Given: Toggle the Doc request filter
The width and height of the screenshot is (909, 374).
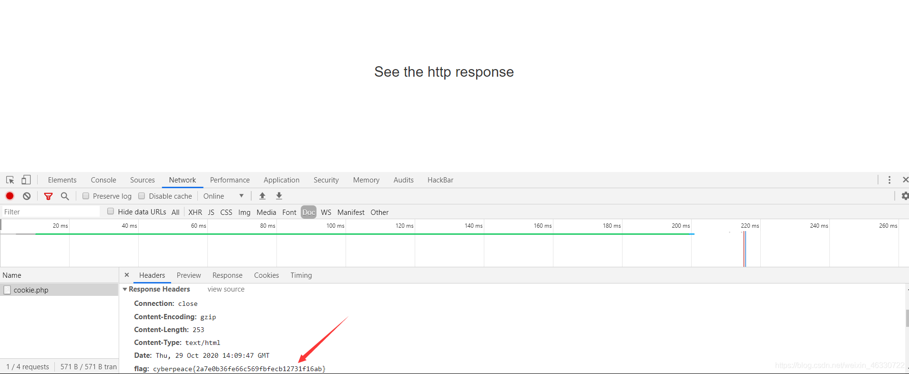Looking at the screenshot, I should (309, 212).
